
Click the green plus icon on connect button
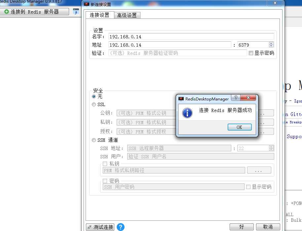pos(7,12)
